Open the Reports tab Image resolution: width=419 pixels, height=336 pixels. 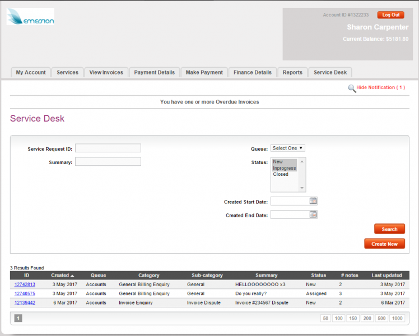[x=292, y=72]
